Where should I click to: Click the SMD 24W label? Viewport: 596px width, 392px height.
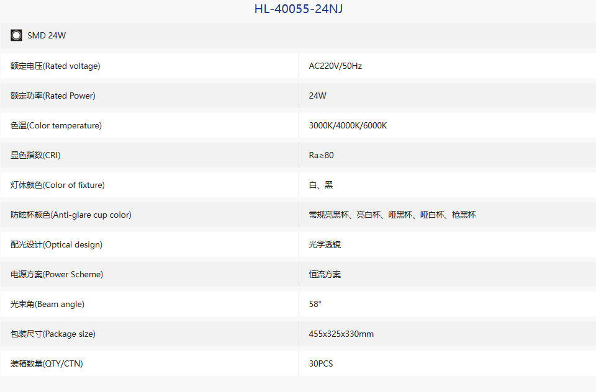point(47,36)
